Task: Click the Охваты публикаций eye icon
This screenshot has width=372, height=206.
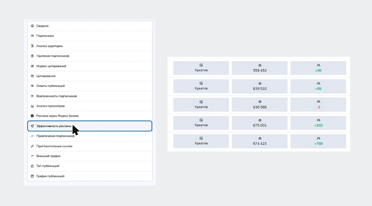Action: (32, 86)
